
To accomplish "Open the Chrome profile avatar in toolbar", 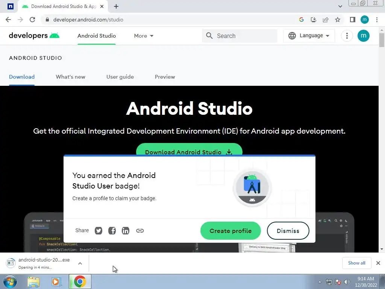I will coord(365,20).
